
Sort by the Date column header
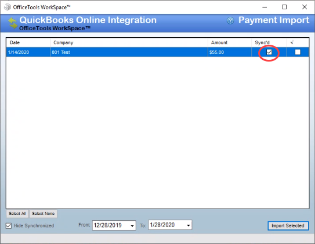click(28, 42)
